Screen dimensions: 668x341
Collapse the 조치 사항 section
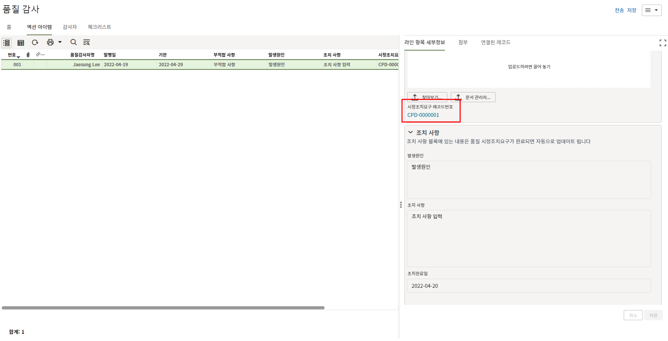pyautogui.click(x=411, y=133)
